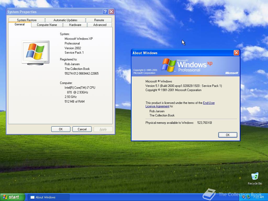The width and height of the screenshot is (268, 201).
Task: Click the 'Microsoft Windows XP' text in System Properties
Action: pyautogui.click(x=79, y=39)
